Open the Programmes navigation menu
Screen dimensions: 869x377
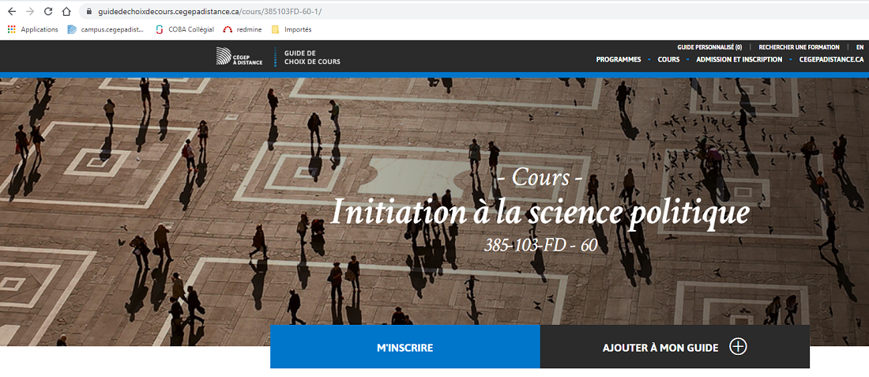(x=618, y=59)
